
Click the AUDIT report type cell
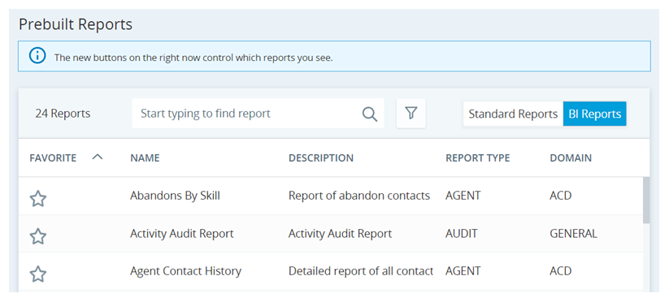461,234
